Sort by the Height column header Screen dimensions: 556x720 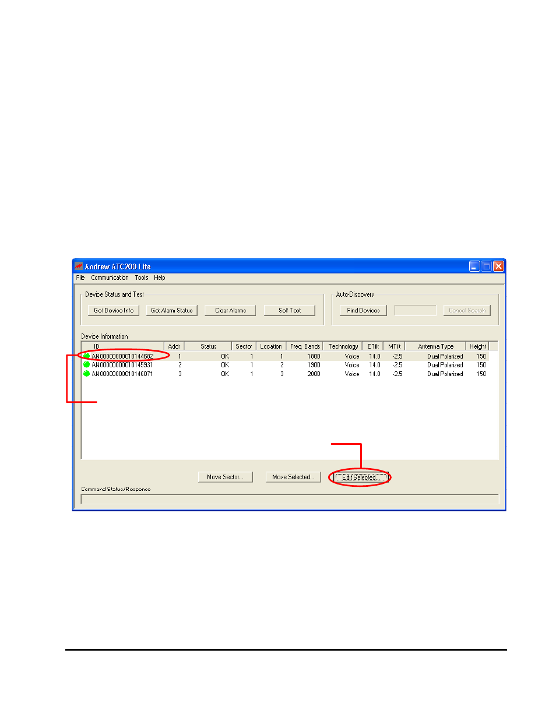point(477,346)
